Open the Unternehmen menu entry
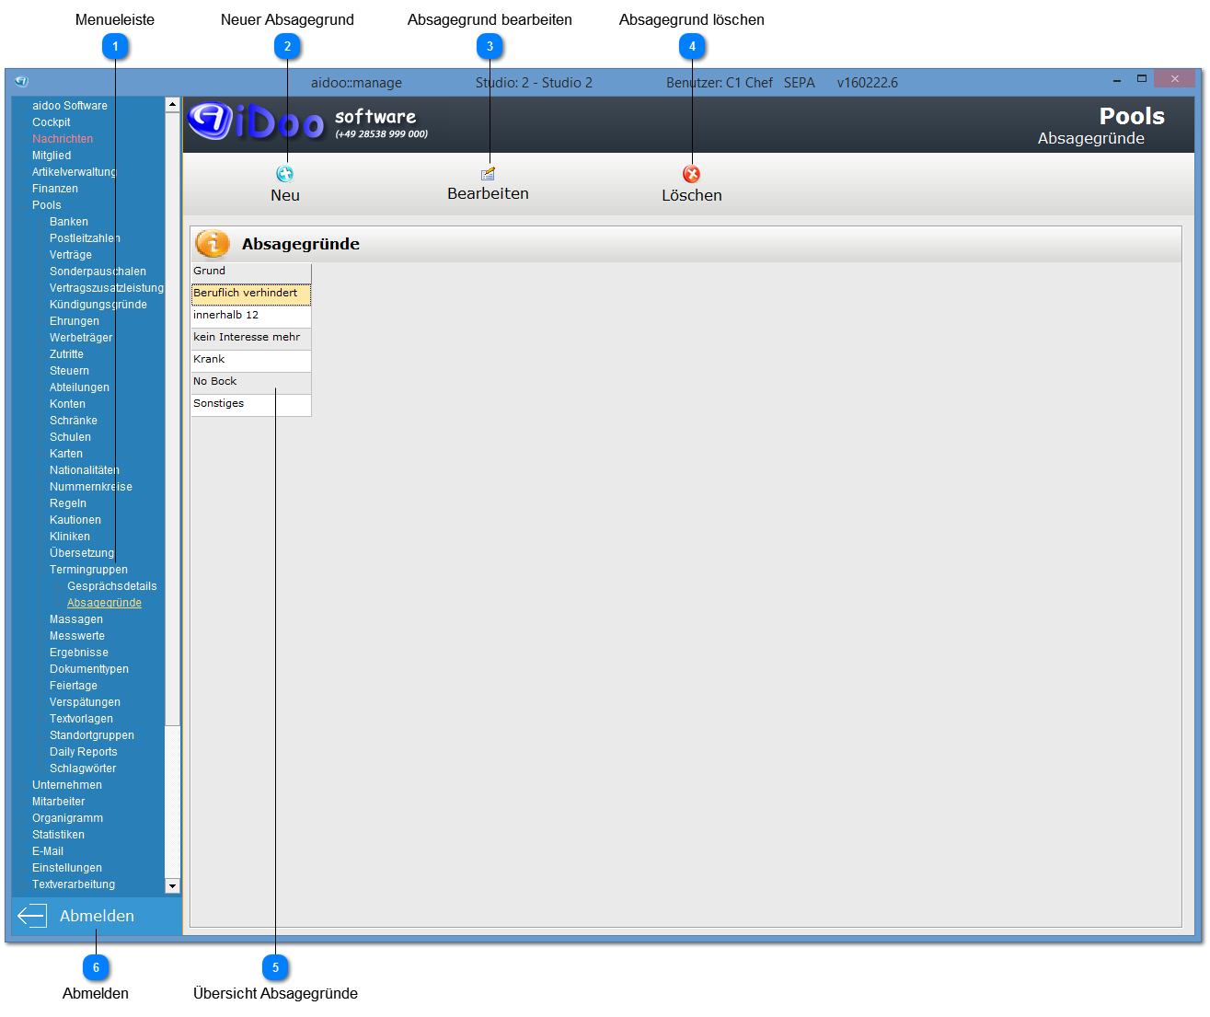 pos(67,785)
